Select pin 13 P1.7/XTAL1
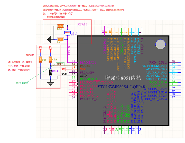 [x=88, y=62]
